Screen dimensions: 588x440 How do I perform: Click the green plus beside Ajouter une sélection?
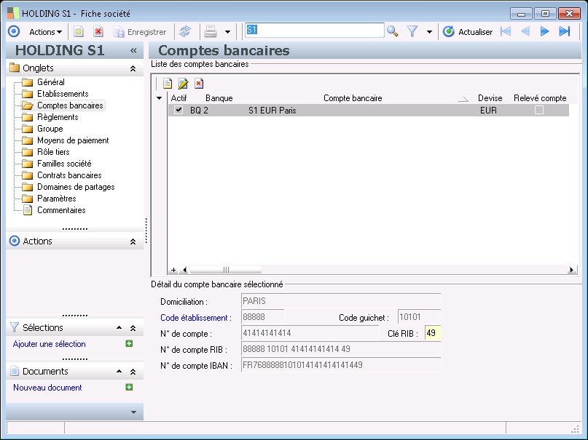(129, 343)
